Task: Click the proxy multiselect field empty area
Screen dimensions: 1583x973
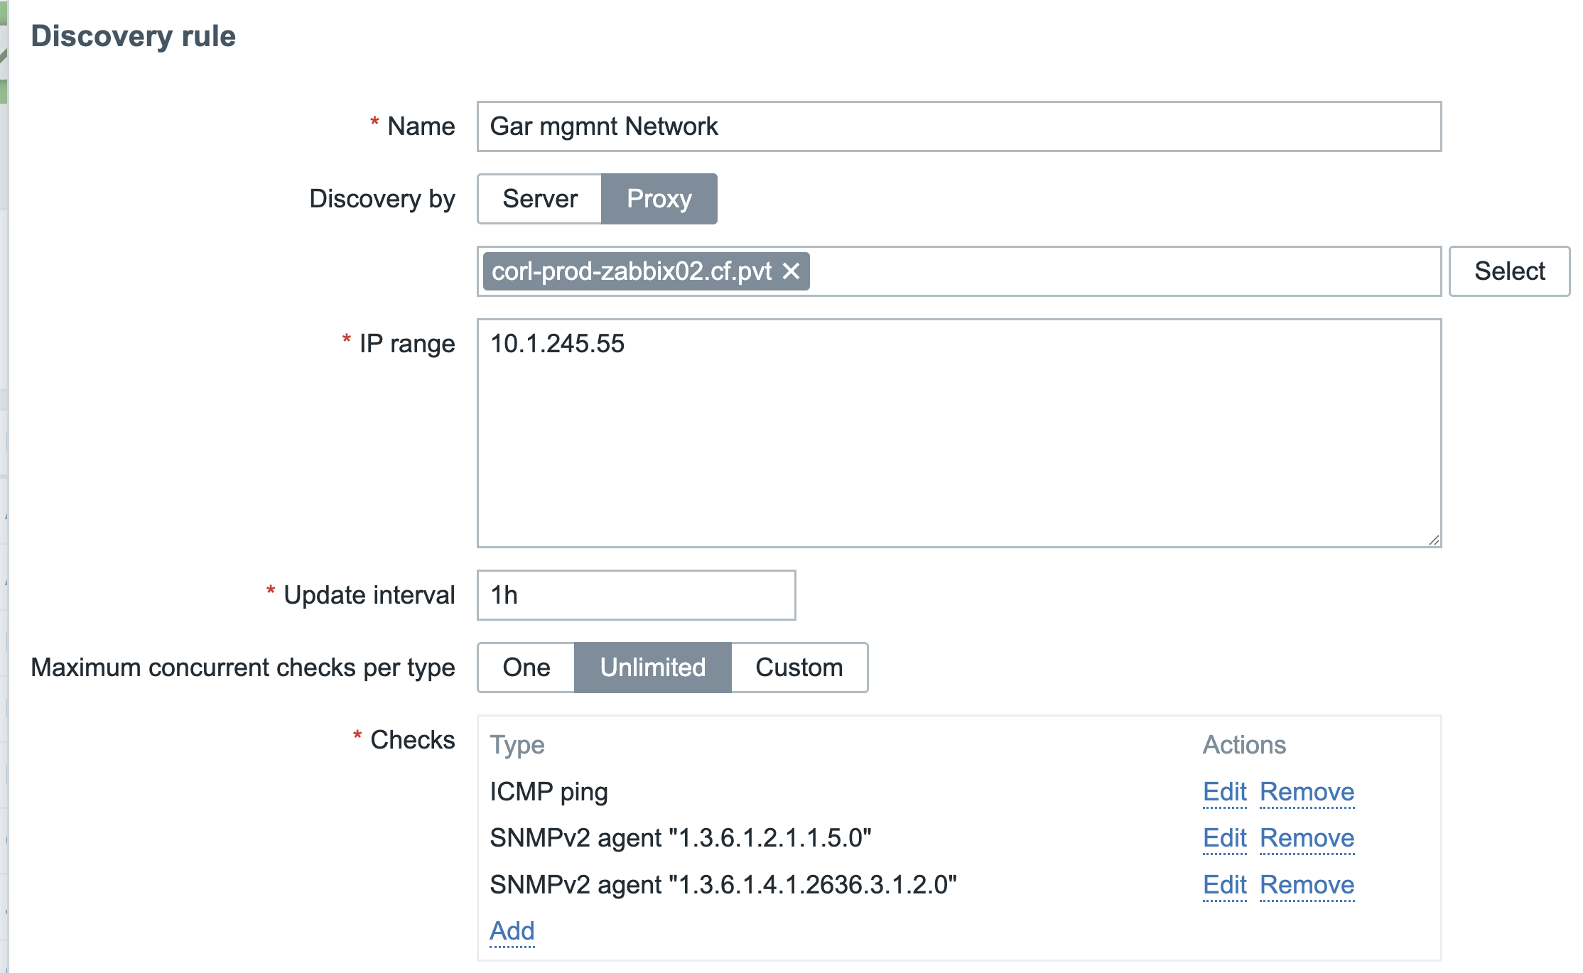Action: pyautogui.click(x=1123, y=271)
